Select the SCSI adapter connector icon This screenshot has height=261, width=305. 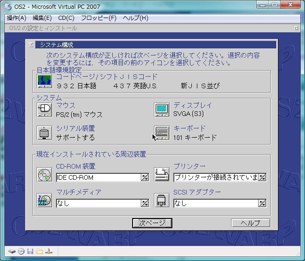(x=162, y=200)
